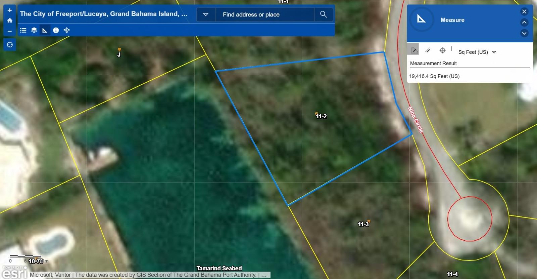Switch to distance measurement mode
537x279 pixels.
(428, 50)
